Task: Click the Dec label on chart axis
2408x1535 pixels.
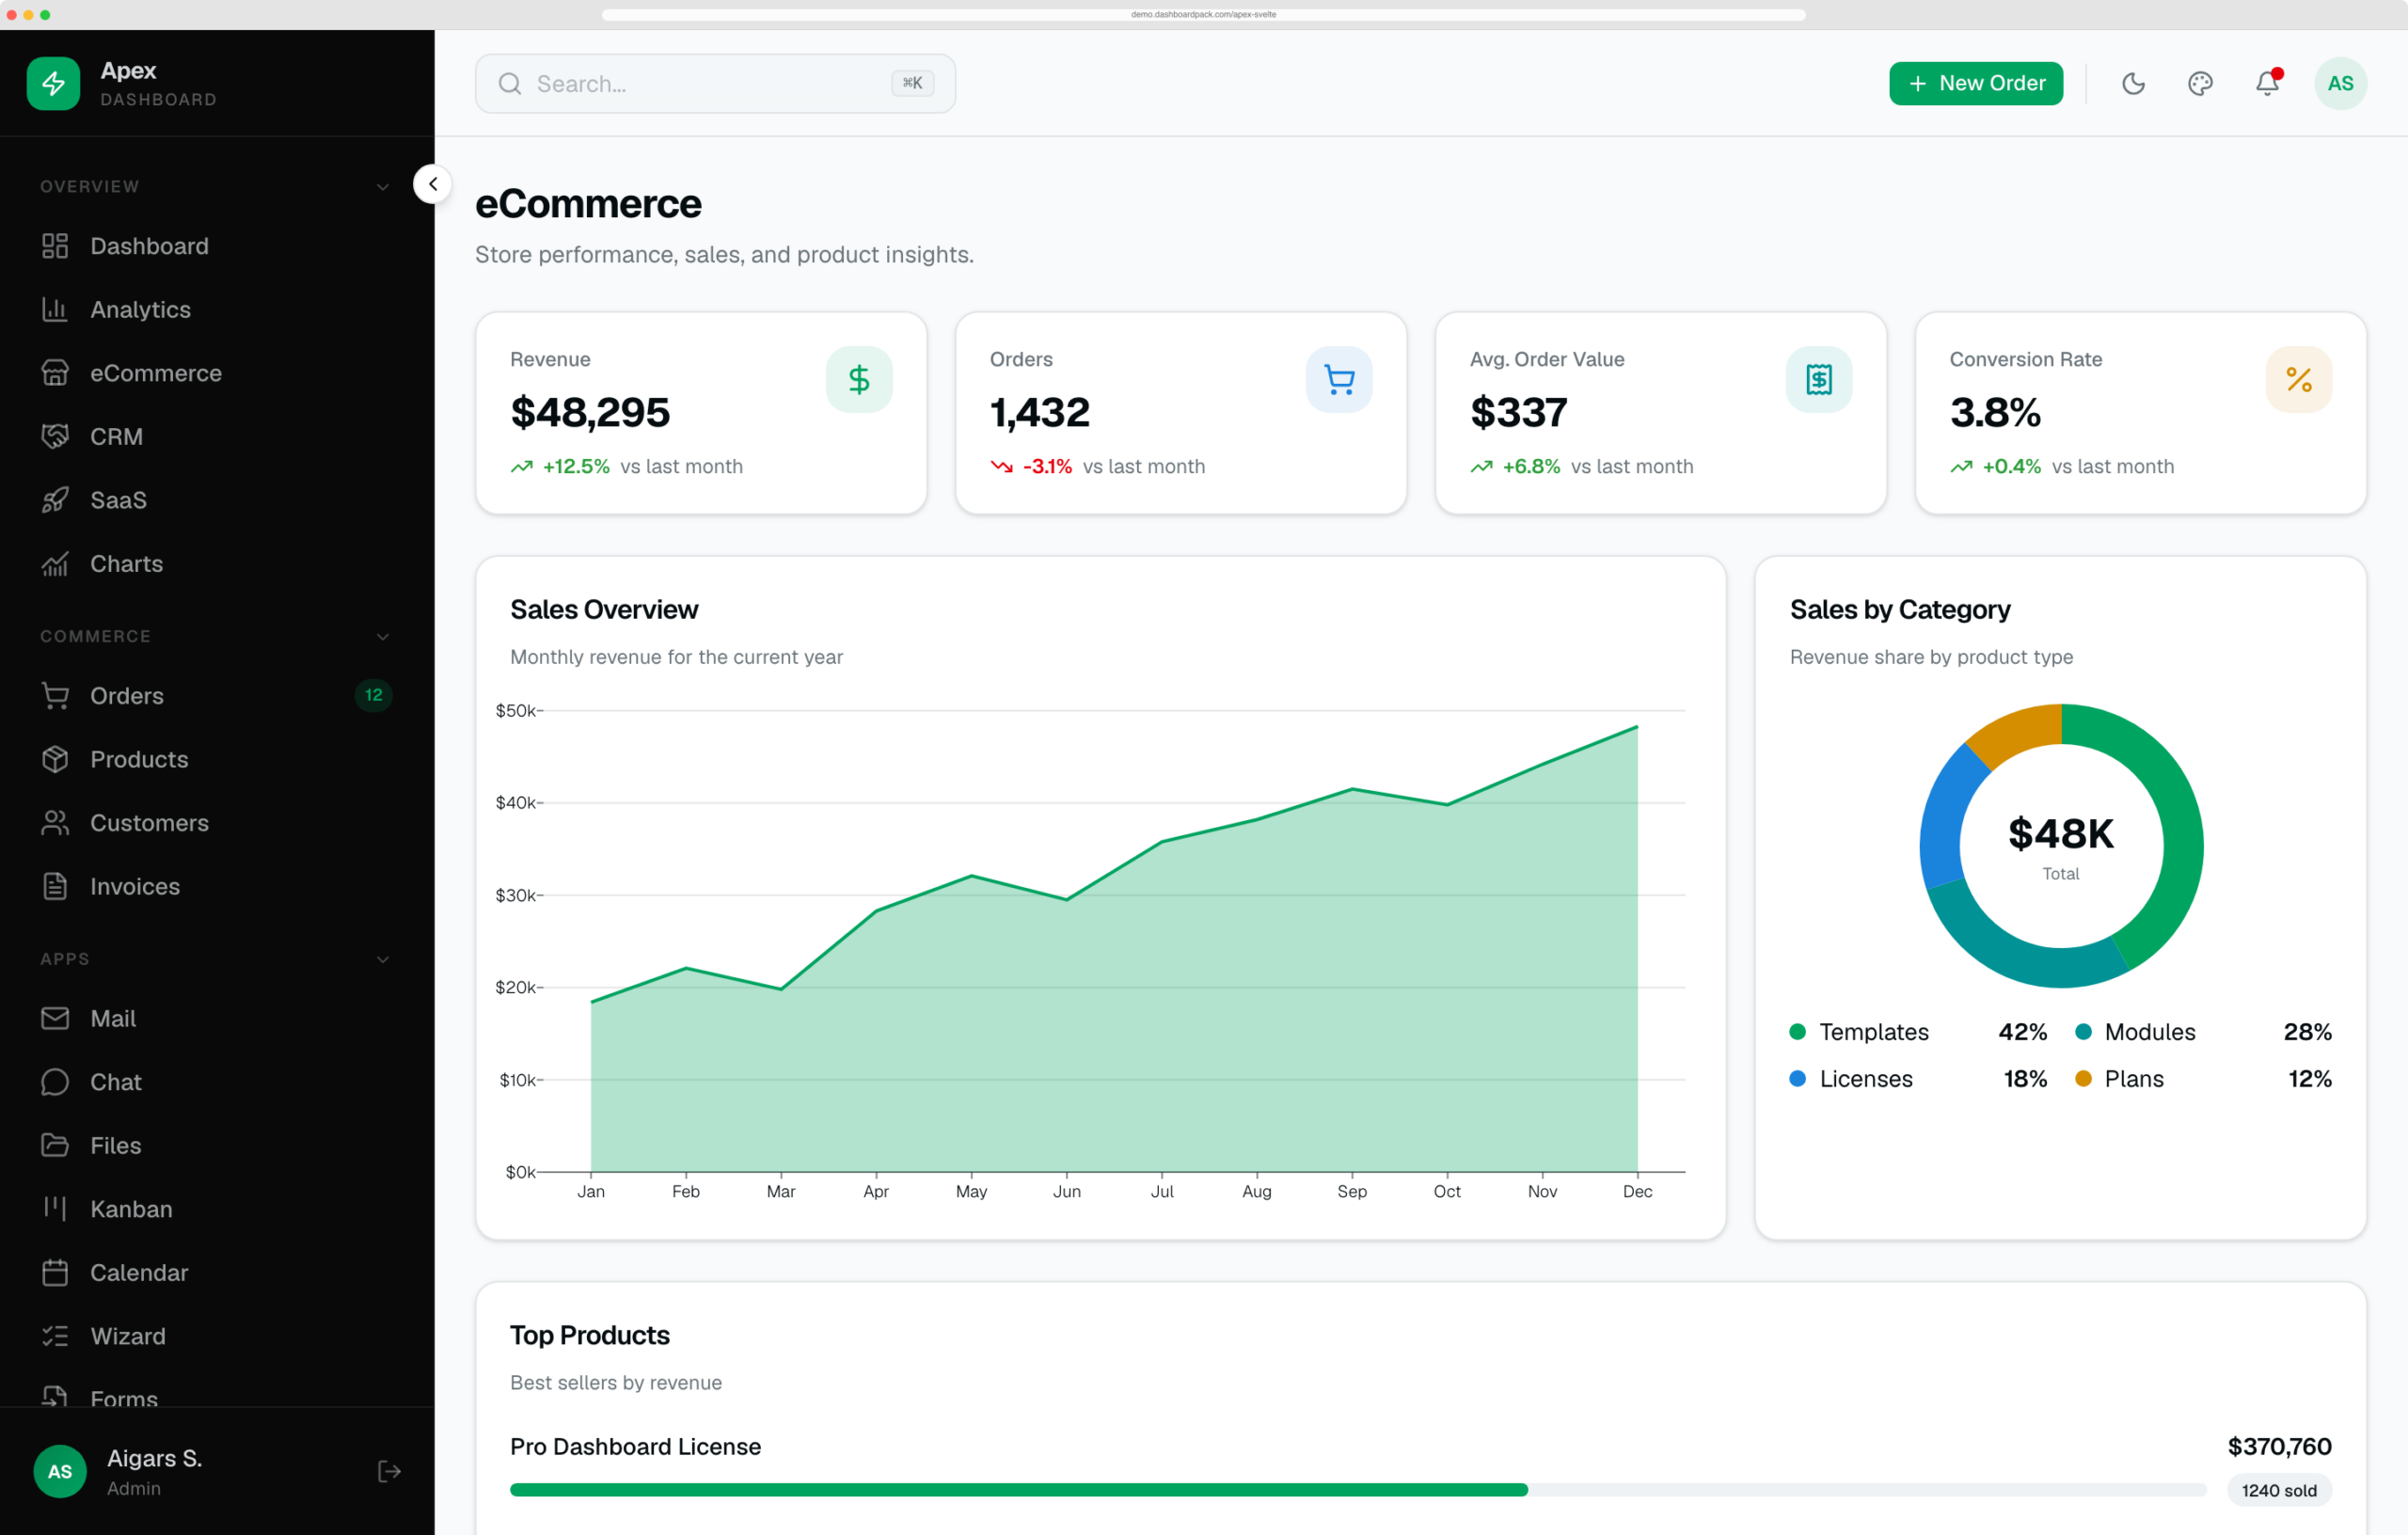Action: pos(1637,1192)
